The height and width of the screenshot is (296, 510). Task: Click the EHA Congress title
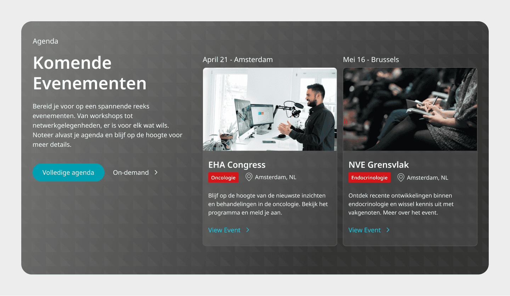(x=237, y=164)
